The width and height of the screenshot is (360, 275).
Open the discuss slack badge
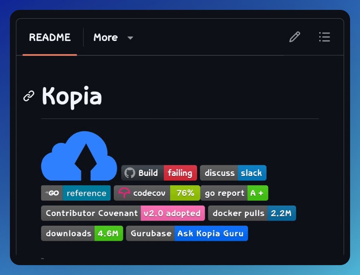pos(233,173)
